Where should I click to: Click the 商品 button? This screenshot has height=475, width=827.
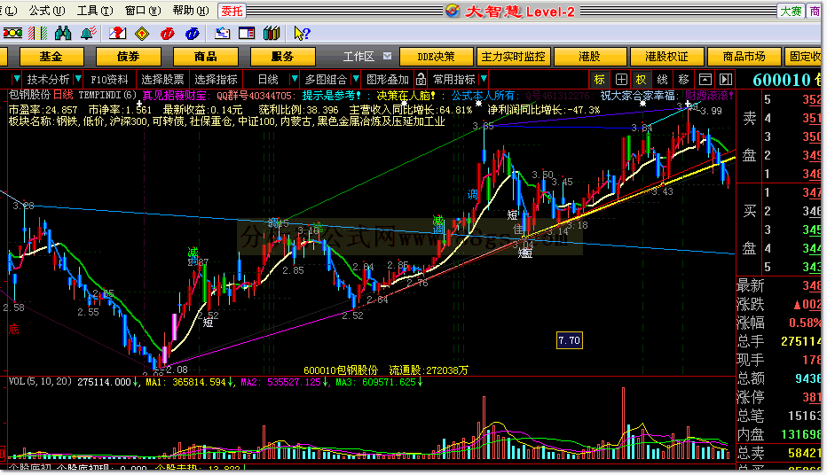click(x=206, y=57)
